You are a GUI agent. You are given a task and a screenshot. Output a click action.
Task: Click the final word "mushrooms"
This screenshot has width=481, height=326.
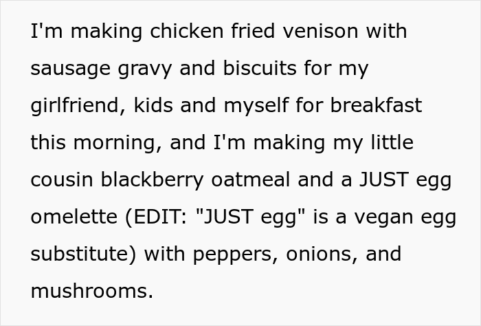click(89, 292)
